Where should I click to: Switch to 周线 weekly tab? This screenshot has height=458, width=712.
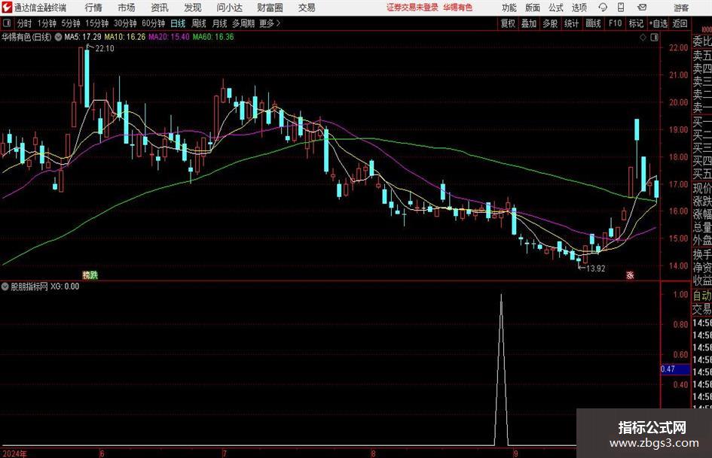point(198,23)
